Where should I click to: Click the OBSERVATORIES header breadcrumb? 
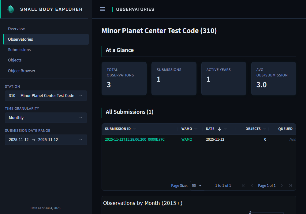135,9
